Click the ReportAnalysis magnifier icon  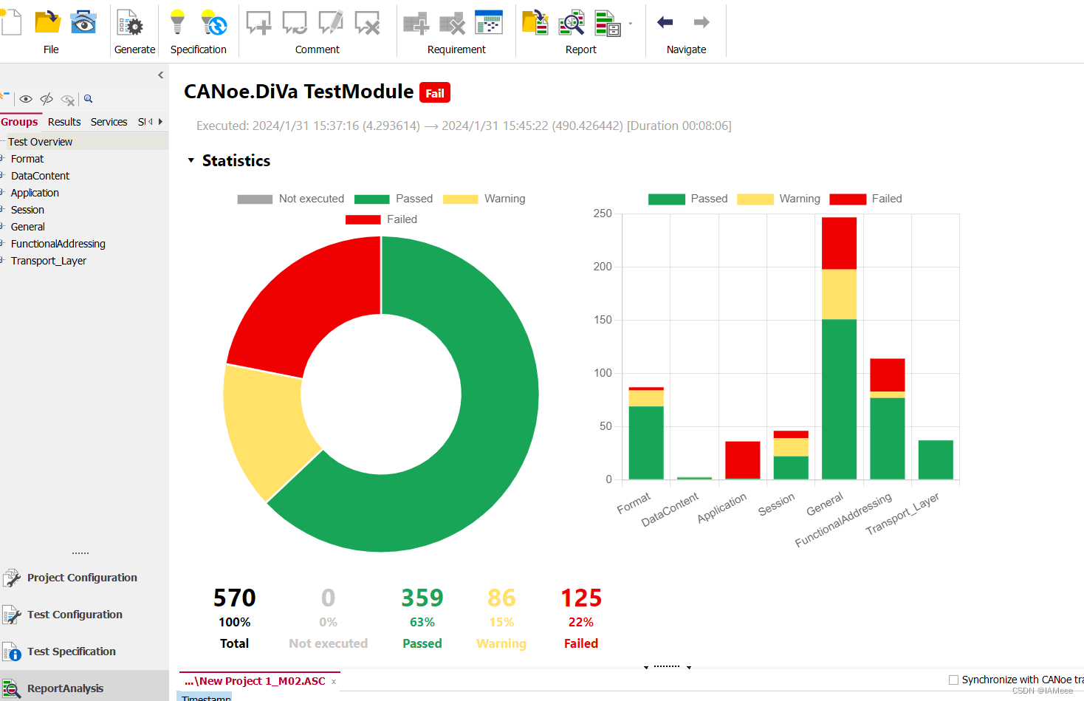coord(12,688)
